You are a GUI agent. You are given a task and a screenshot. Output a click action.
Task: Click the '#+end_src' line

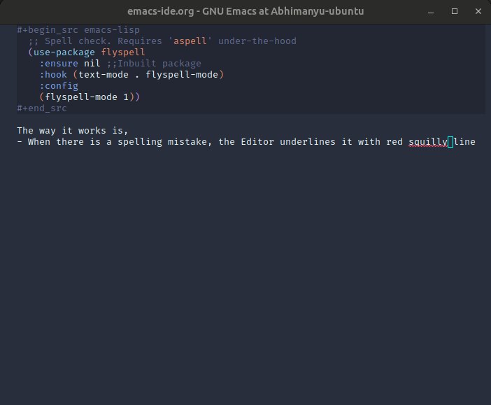(42, 108)
